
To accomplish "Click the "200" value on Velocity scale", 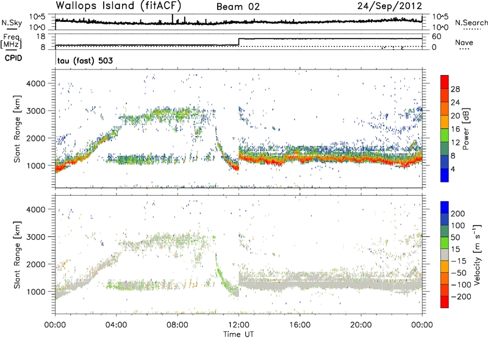I will click(x=458, y=214).
